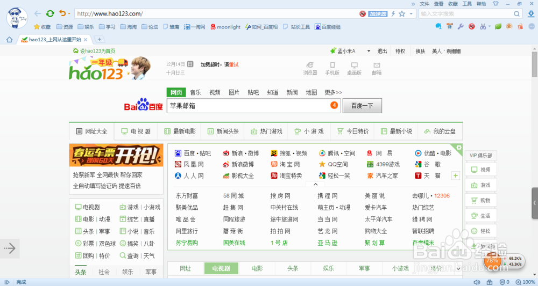The image size is (538, 286).
Task: Click the 100% zoom control in status bar
Action: point(525,282)
